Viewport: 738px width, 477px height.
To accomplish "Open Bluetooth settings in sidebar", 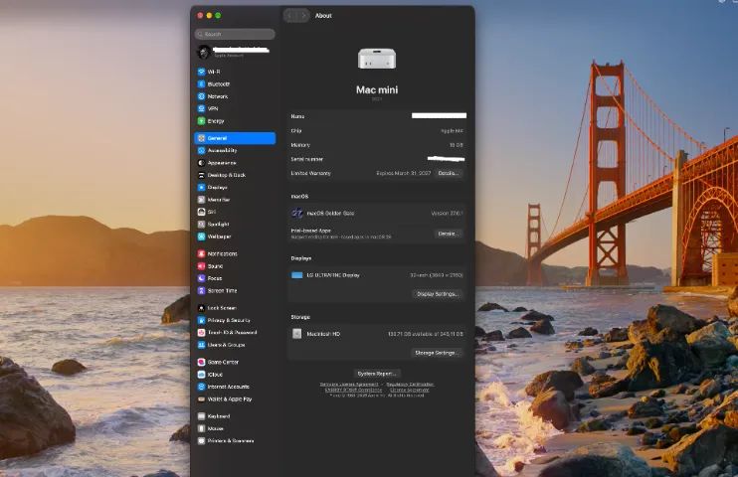I will (235, 83).
